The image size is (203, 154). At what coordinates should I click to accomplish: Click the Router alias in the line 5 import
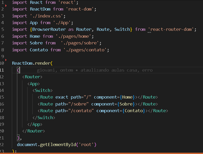[x=84, y=30]
